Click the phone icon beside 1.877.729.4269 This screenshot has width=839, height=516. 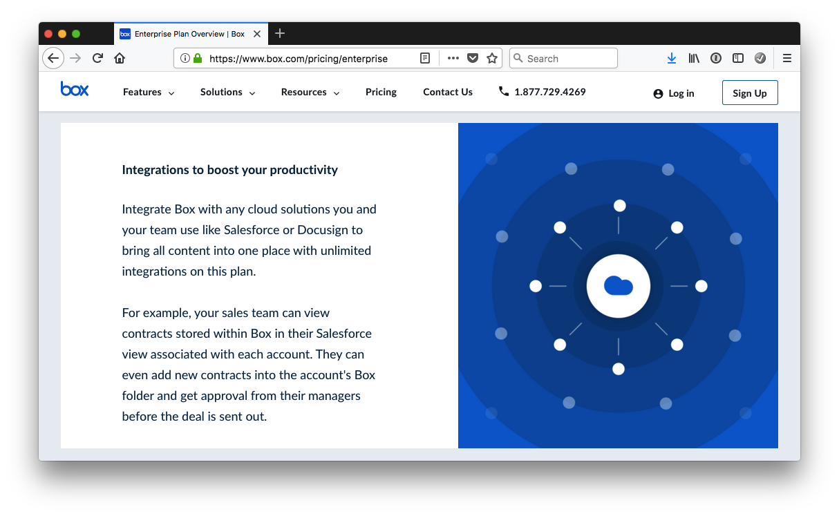coord(504,91)
